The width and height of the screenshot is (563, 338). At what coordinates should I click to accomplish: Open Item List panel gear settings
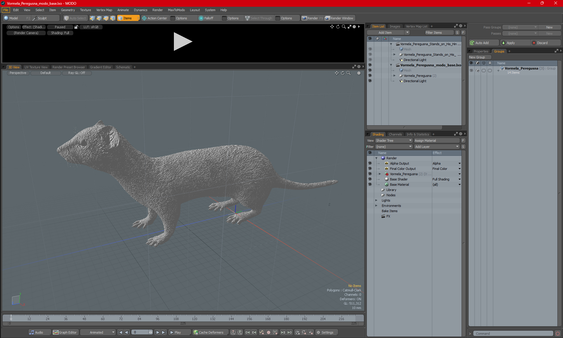[461, 26]
